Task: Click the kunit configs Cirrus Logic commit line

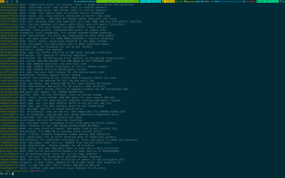Action: coord(53,168)
